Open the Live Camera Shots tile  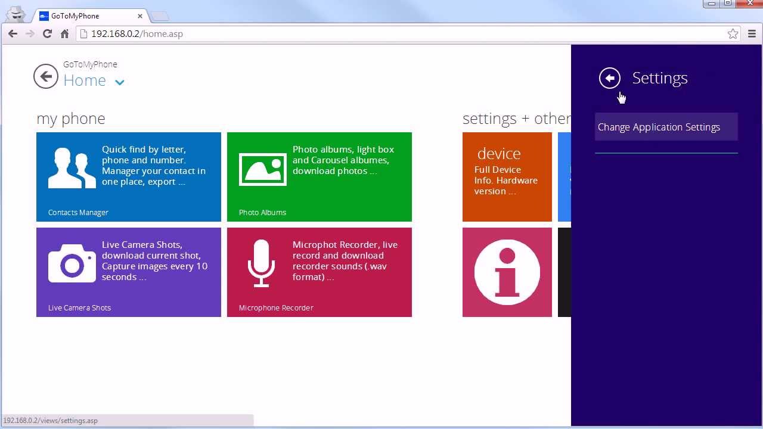129,272
